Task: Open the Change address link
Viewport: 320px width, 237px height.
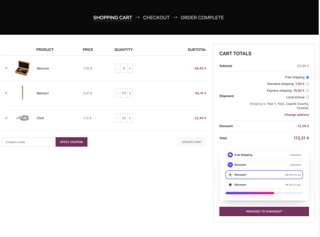Action: coord(297,115)
